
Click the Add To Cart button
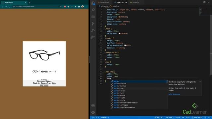pyautogui.click(x=44, y=85)
